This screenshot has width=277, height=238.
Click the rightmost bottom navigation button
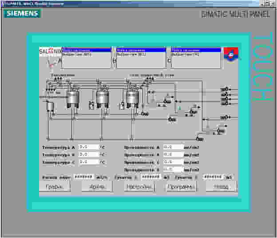tap(222, 187)
